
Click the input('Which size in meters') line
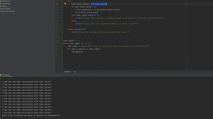point(108,46)
